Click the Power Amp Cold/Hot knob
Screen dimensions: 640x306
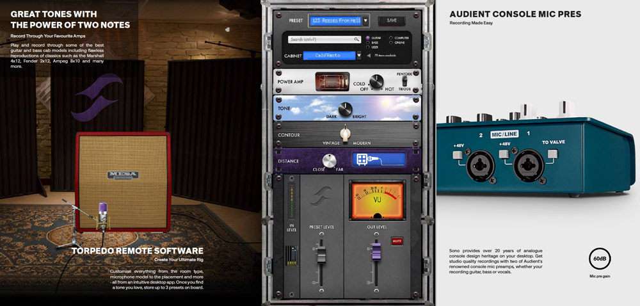tap(376, 82)
